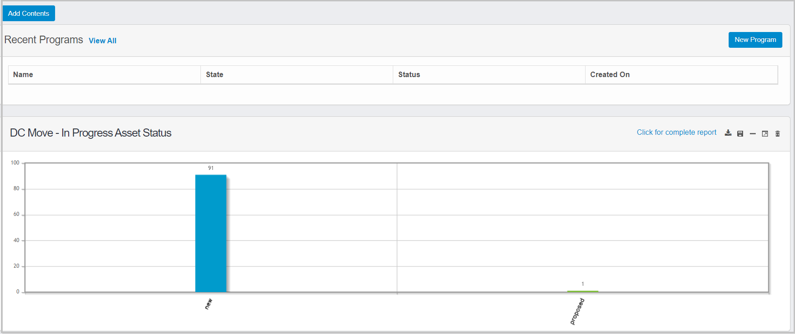This screenshot has height=334, width=795.
Task: Click the Add Contents button
Action: (28, 14)
